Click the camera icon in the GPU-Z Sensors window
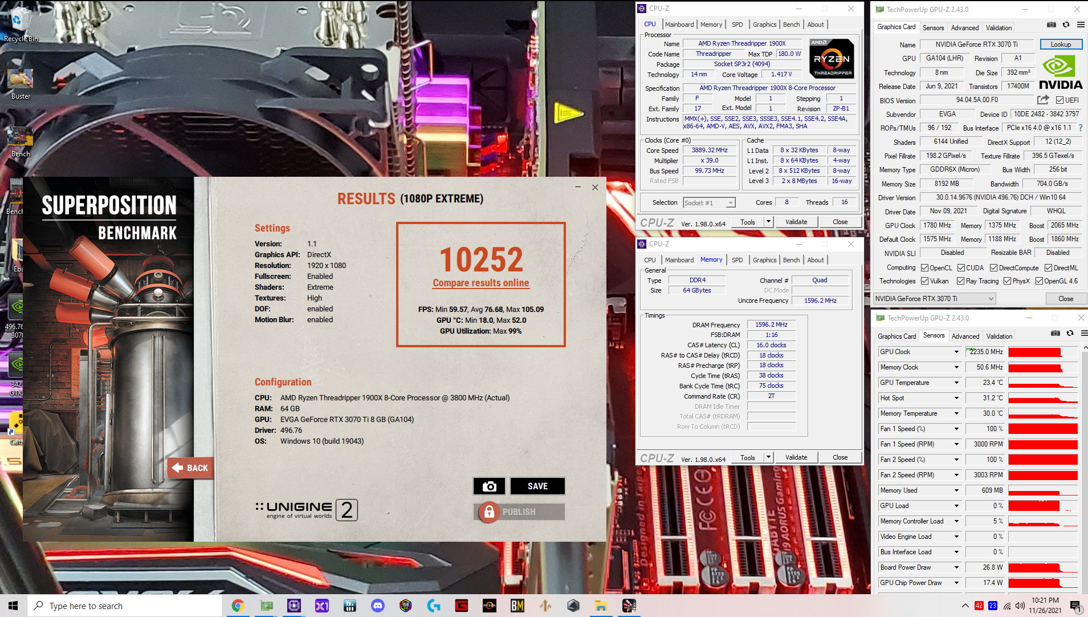This screenshot has width=1088, height=617. point(1056,333)
